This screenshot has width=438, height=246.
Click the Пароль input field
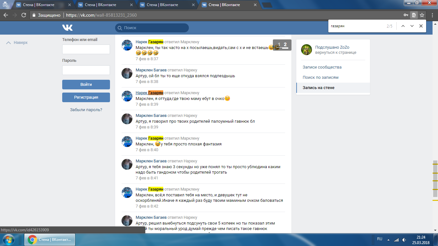coord(86,70)
